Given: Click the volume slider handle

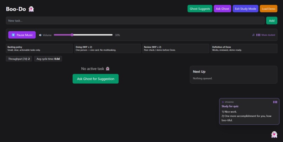Looking at the screenshot, I should [72, 35].
